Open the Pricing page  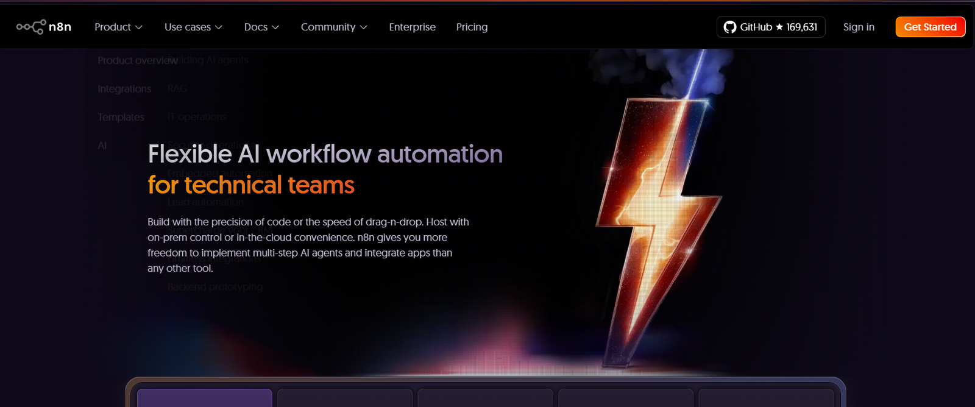click(472, 27)
